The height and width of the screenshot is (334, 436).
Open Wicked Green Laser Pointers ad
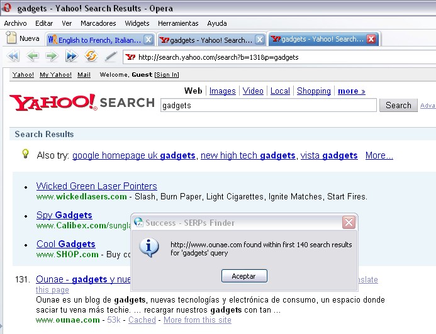tap(96, 186)
